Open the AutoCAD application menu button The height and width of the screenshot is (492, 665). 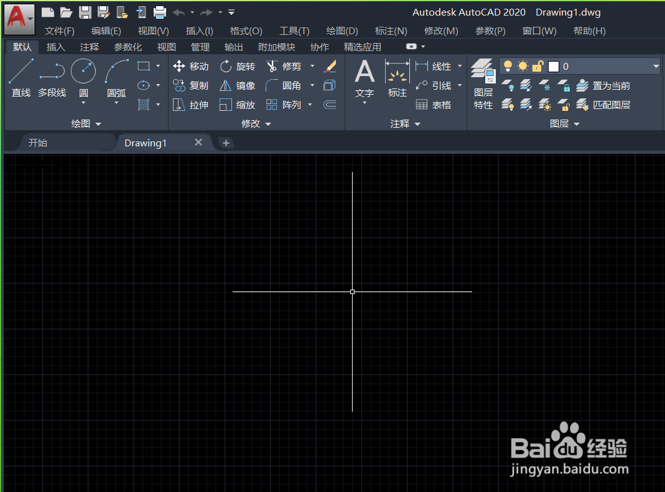point(19,19)
